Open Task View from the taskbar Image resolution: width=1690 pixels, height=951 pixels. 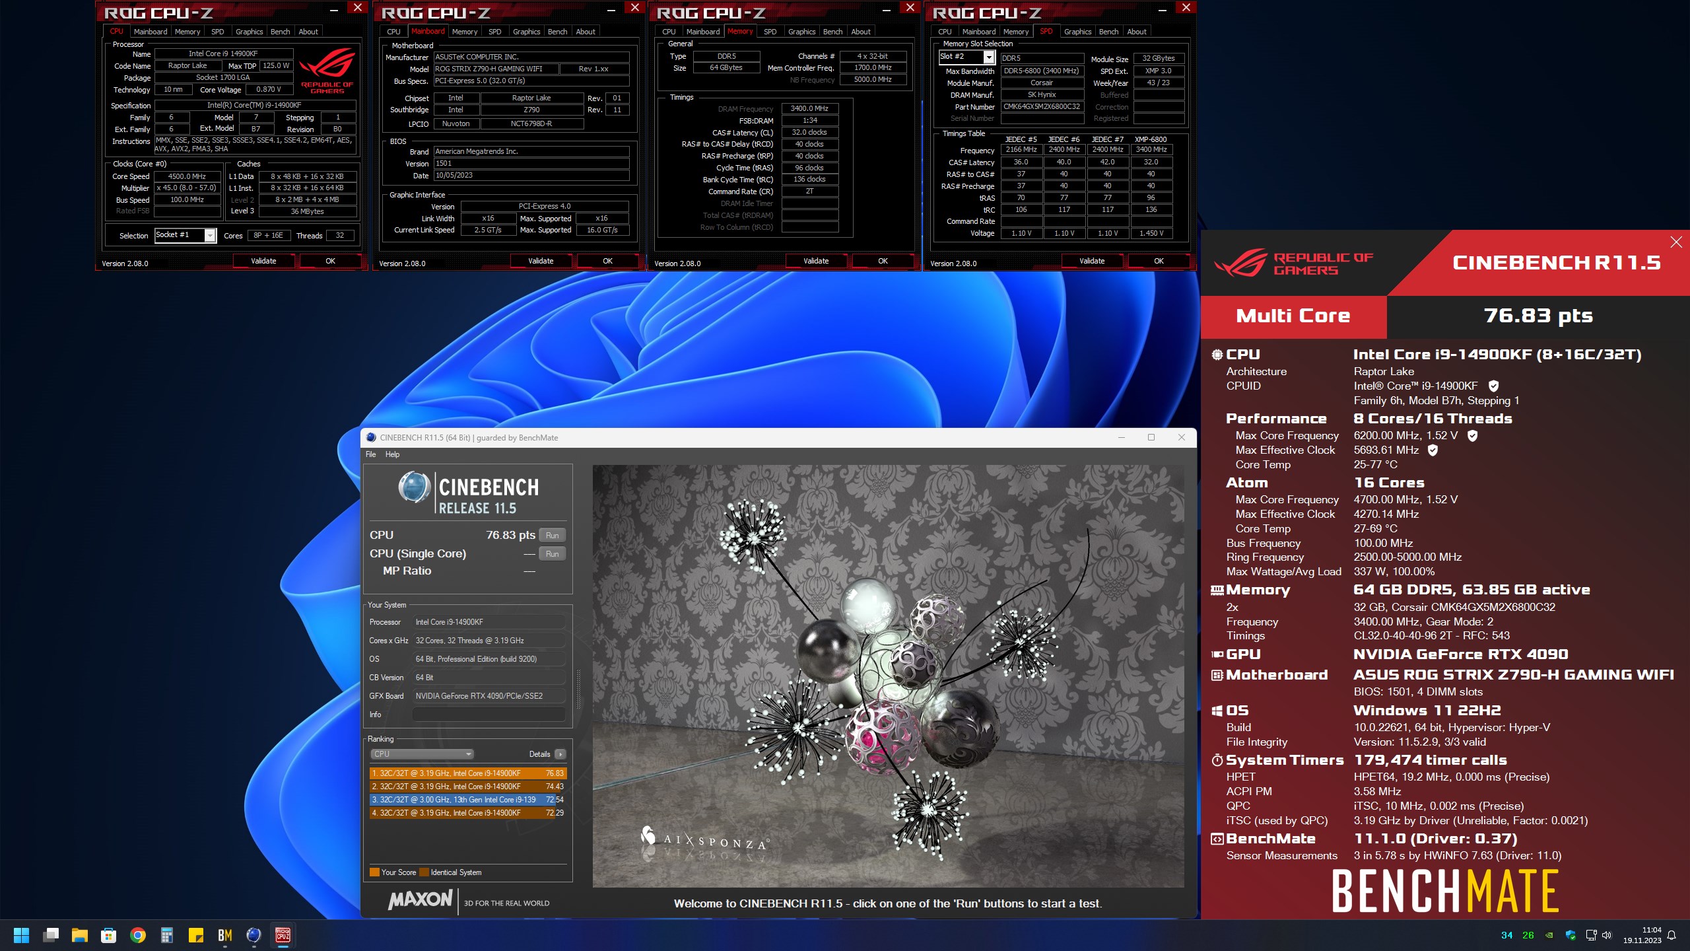point(51,935)
